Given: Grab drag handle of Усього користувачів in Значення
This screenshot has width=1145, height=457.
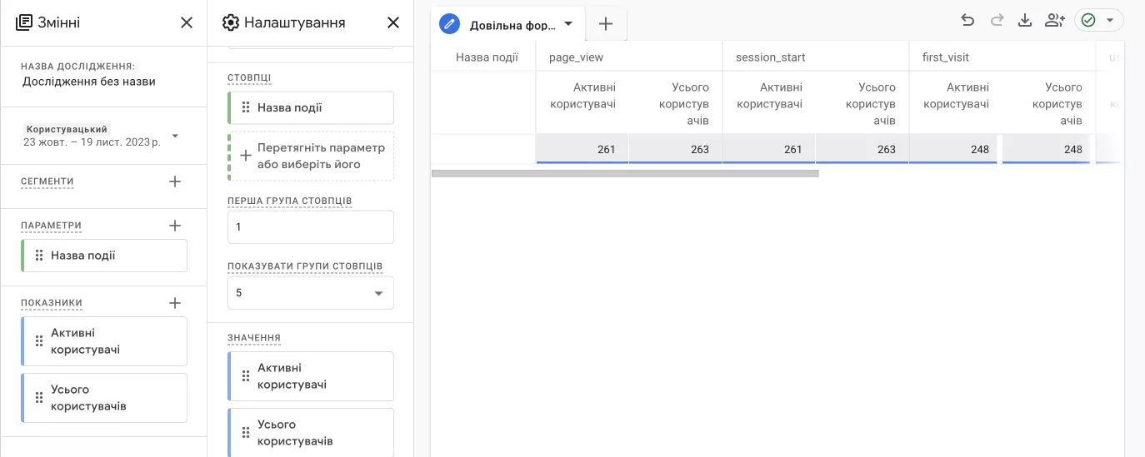Looking at the screenshot, I should (245, 433).
